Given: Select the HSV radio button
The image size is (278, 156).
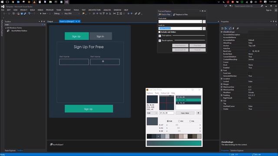Looking at the screenshot, I should 179,121.
